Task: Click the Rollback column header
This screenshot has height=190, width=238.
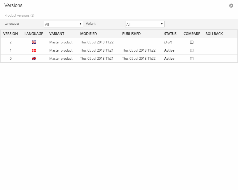Action: [214, 34]
